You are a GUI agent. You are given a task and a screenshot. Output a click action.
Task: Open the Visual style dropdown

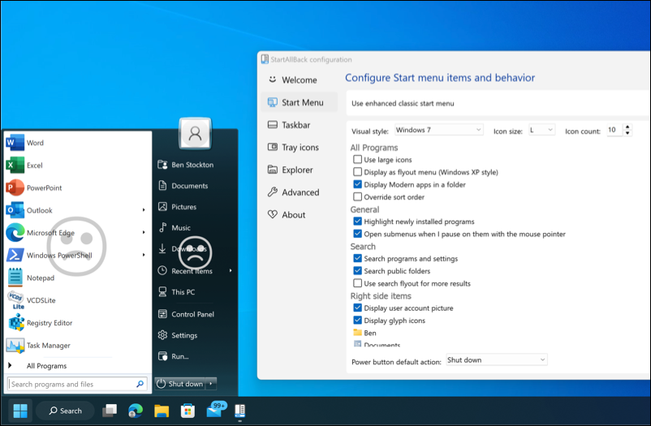coord(438,130)
